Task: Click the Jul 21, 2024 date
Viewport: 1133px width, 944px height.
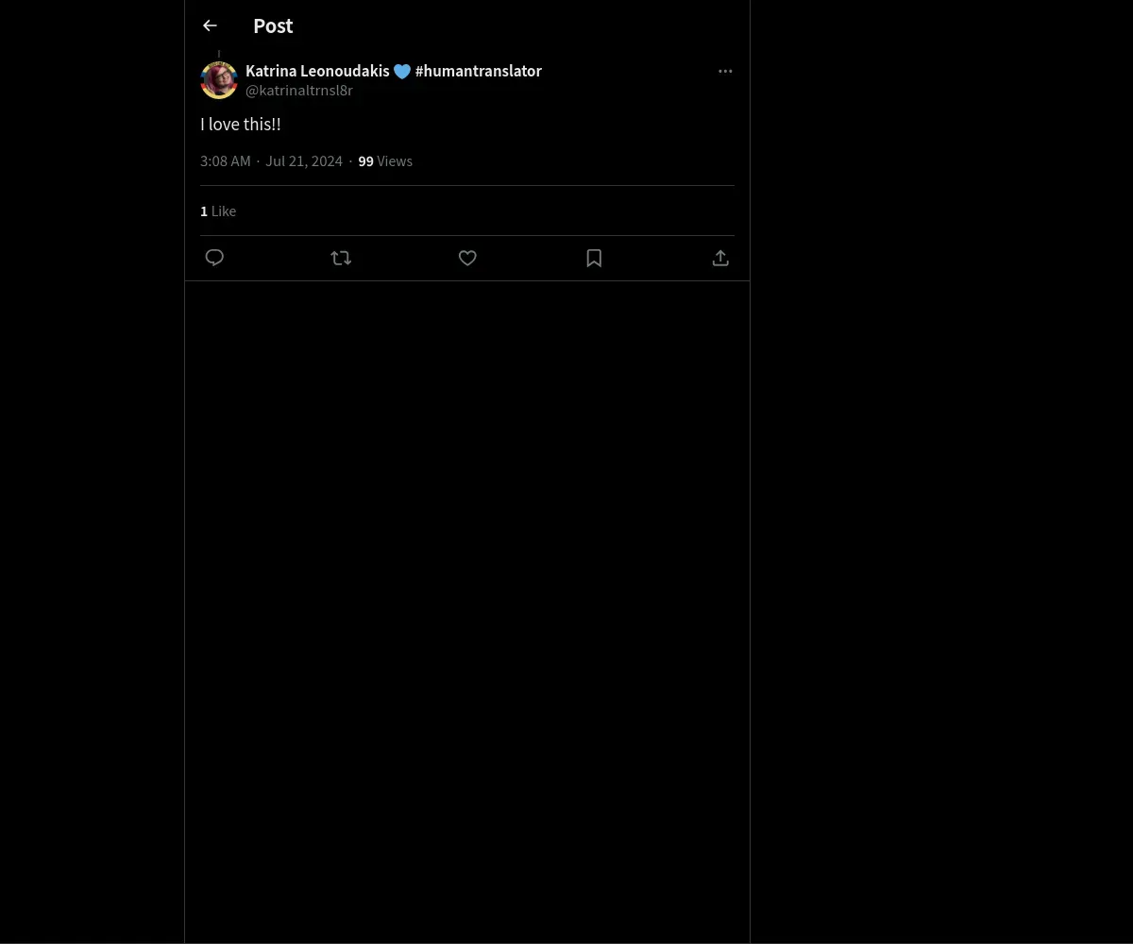Action: [x=304, y=161]
